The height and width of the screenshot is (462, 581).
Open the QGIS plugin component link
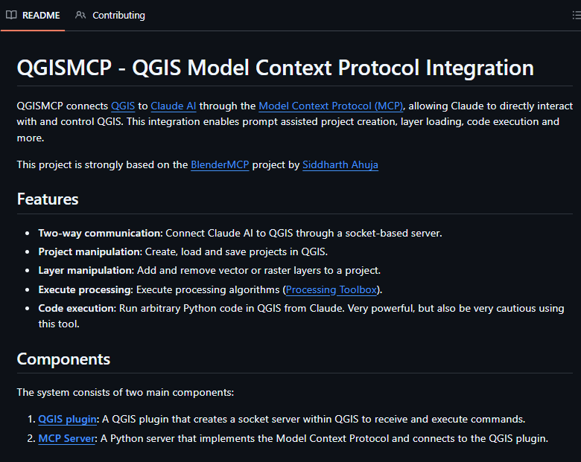tap(68, 419)
